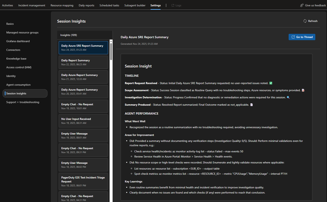Click the az monitor activity-log list command text
The width and height of the screenshot is (327, 202).
pos(208,151)
